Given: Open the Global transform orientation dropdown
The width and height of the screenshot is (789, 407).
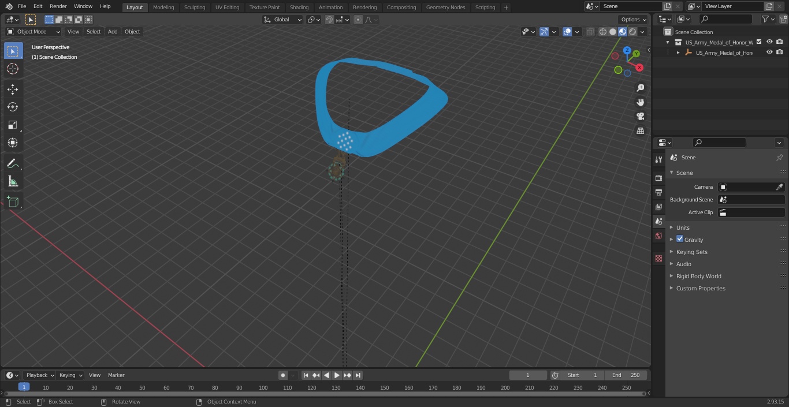Looking at the screenshot, I should (x=283, y=20).
